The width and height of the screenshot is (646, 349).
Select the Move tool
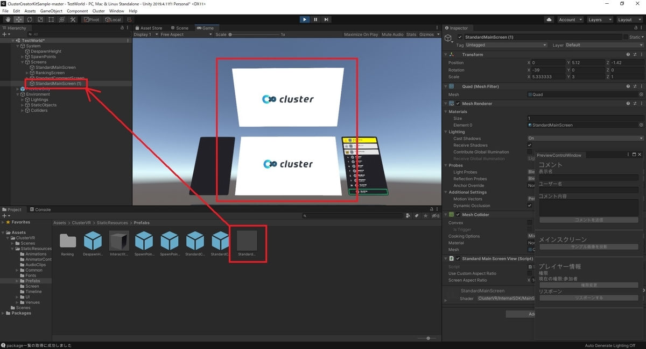[x=18, y=20]
